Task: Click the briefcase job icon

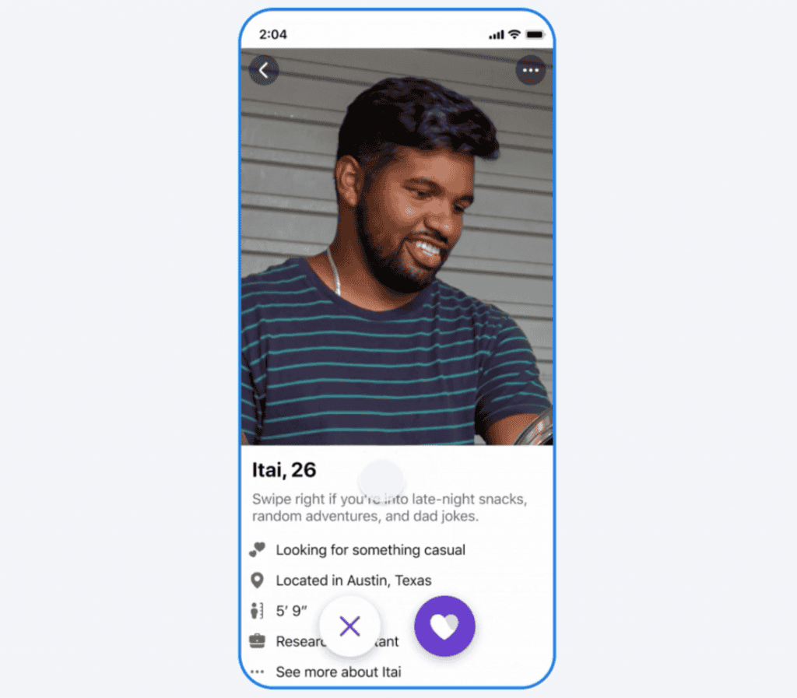Action: (x=257, y=641)
